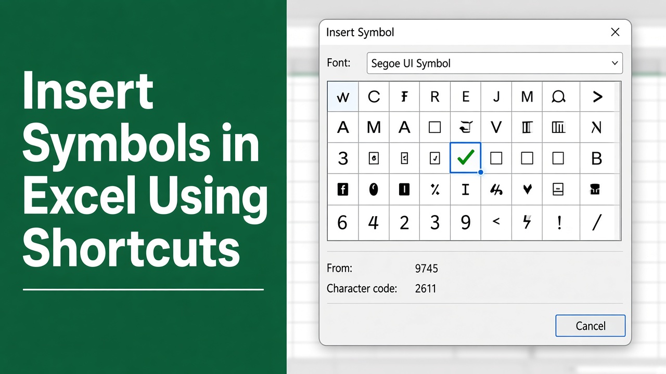The image size is (666, 374).
Task: Select the less-than symbol
Action: click(x=496, y=222)
